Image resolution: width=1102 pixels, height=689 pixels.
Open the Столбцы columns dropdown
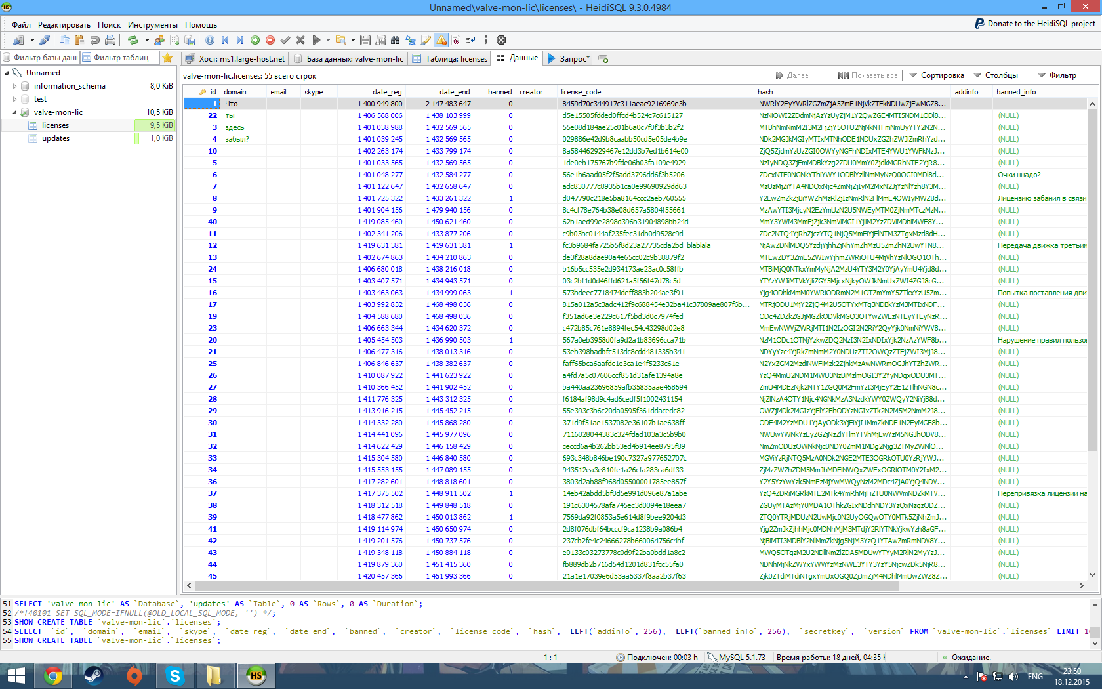tap(996, 75)
